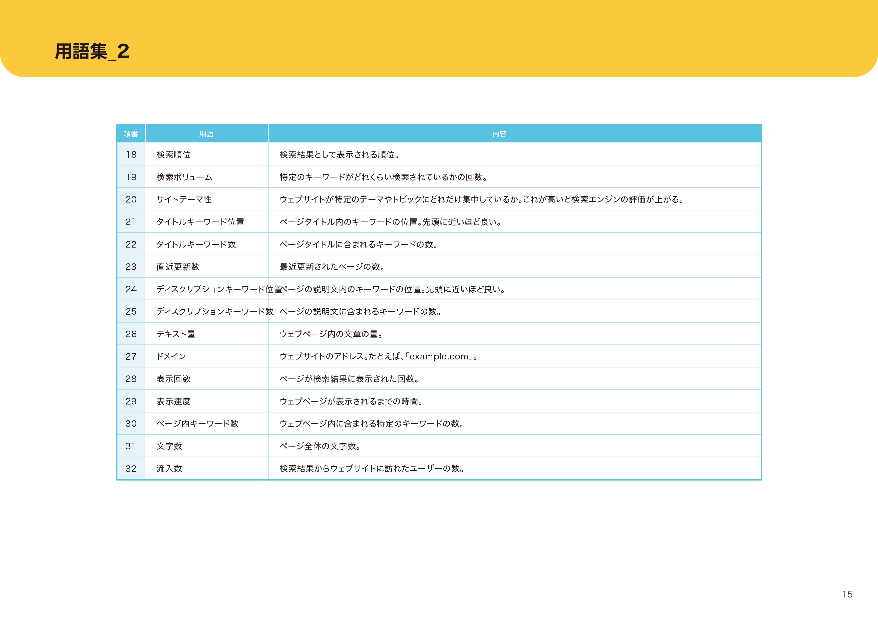Click description starting ウェブサイトが特定のテーマ
The height and width of the screenshot is (621, 878).
(482, 199)
